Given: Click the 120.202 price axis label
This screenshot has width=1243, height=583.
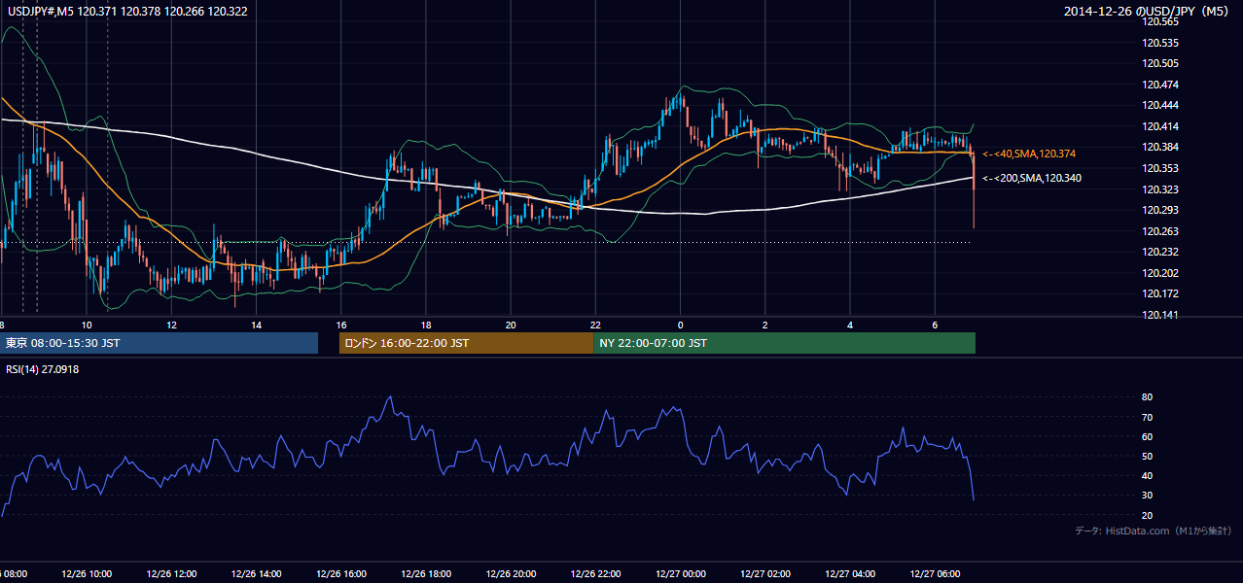Looking at the screenshot, I should (1158, 273).
